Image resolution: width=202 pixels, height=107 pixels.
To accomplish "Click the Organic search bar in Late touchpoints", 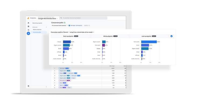I will click(145, 49).
